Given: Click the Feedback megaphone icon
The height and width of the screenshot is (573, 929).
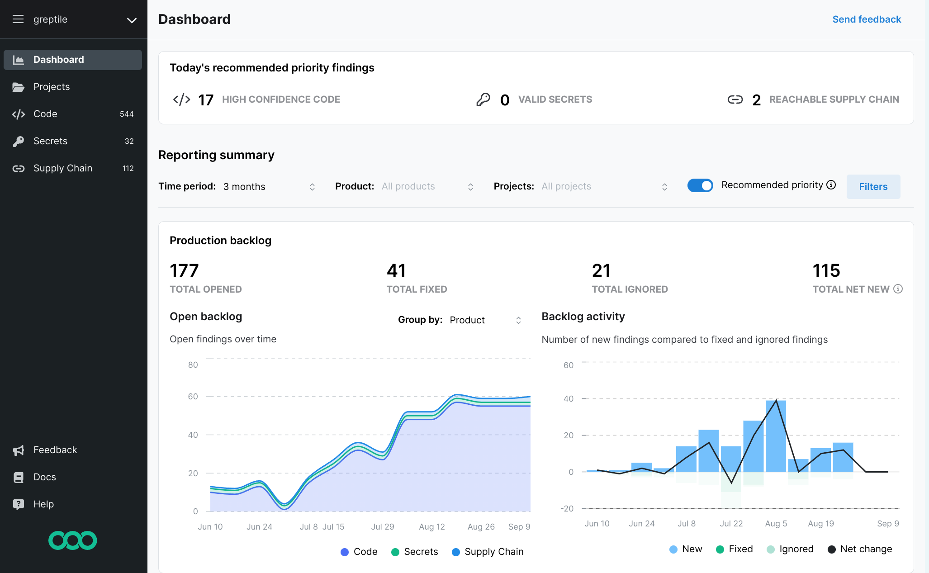Looking at the screenshot, I should 19,450.
